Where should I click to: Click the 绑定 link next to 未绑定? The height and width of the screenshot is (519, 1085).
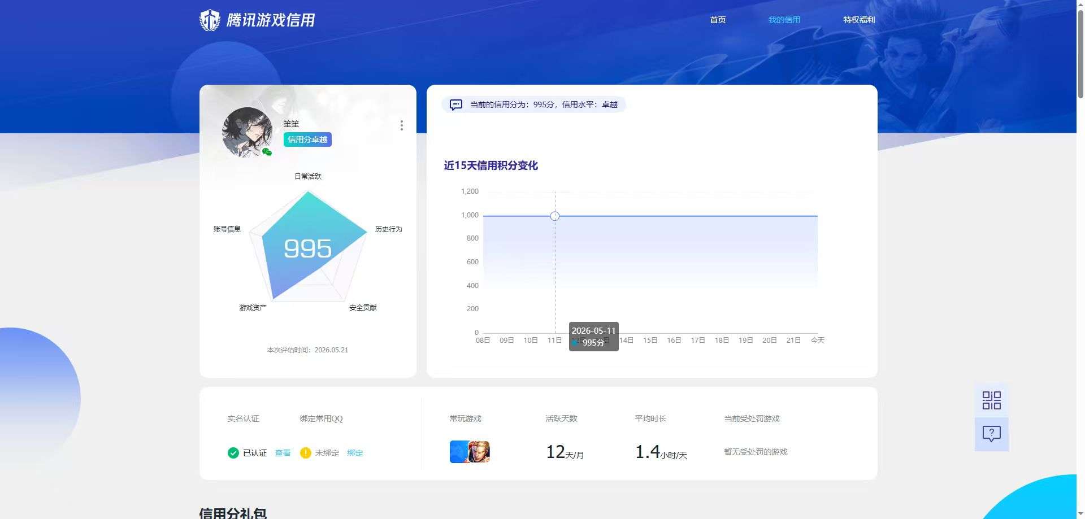(x=355, y=453)
